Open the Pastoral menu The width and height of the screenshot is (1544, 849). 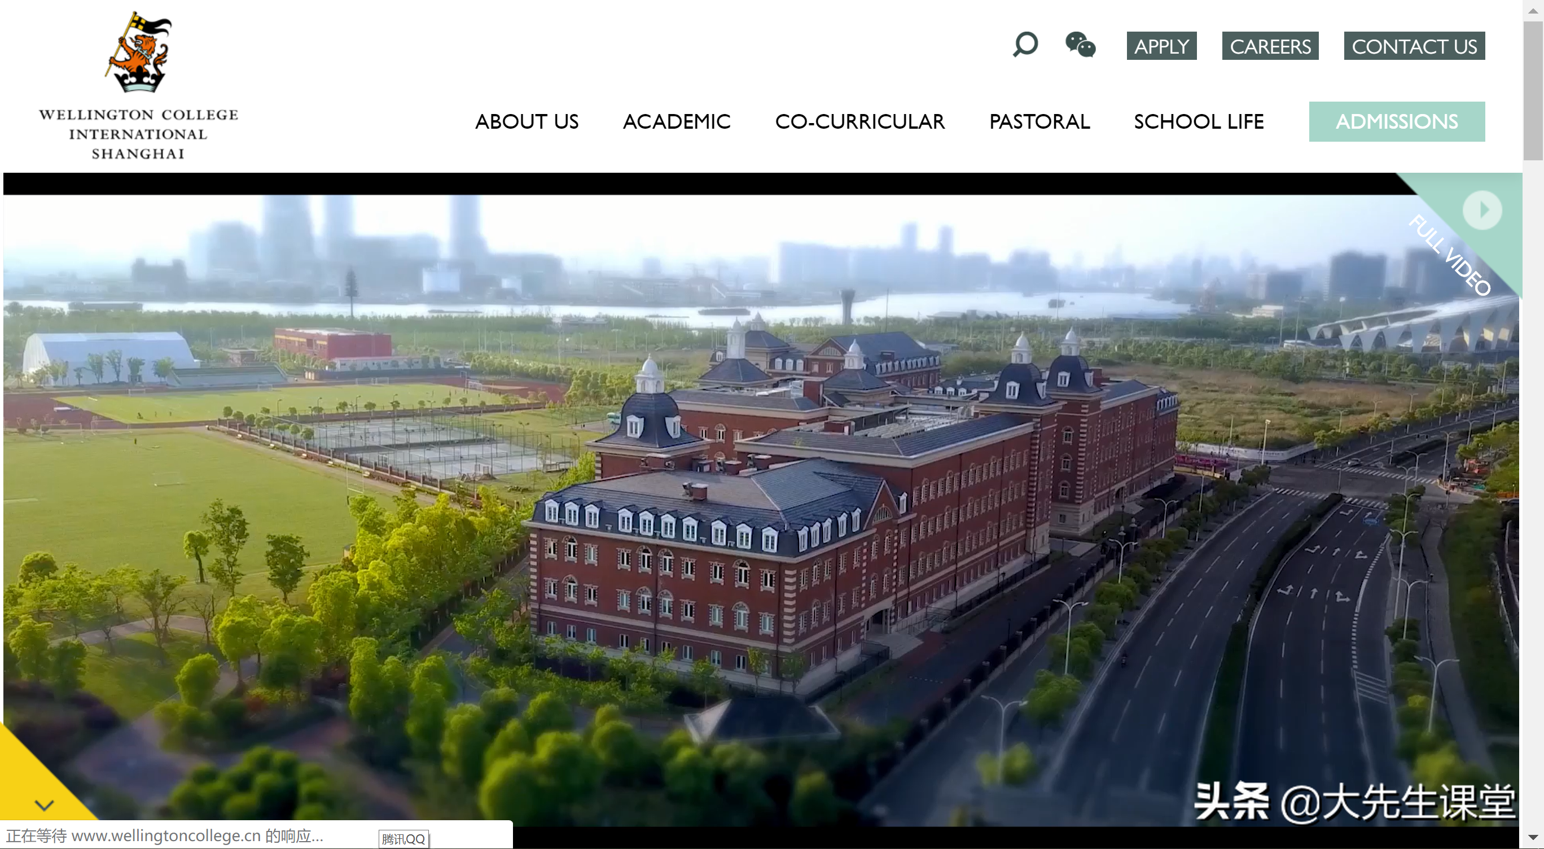[1039, 122]
